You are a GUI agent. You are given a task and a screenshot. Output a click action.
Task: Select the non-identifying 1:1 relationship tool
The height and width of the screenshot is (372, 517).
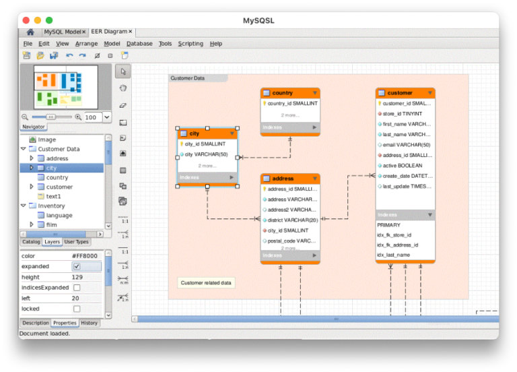123,219
